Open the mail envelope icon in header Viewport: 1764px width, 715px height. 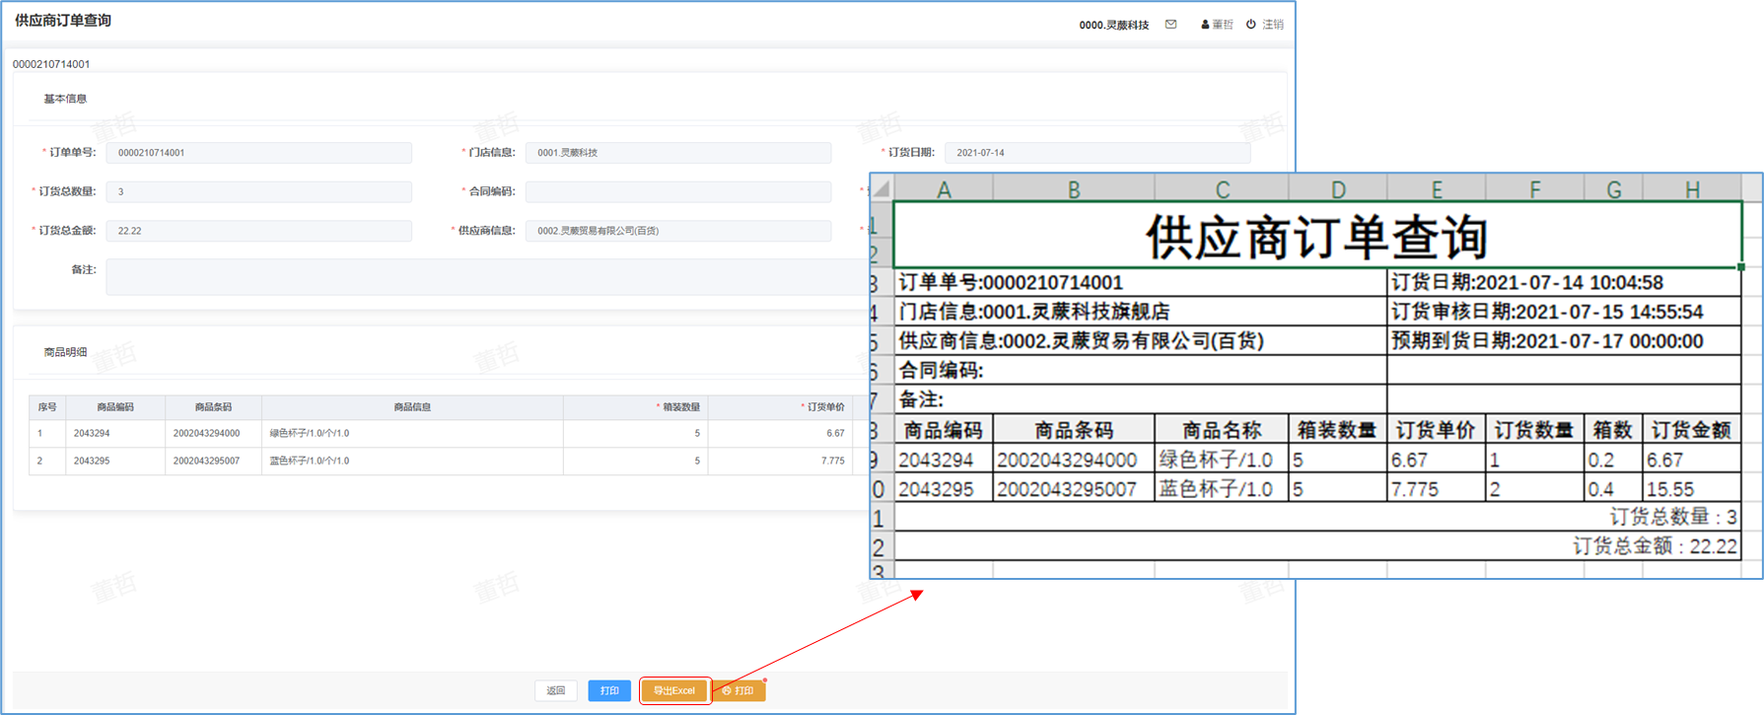[1170, 25]
